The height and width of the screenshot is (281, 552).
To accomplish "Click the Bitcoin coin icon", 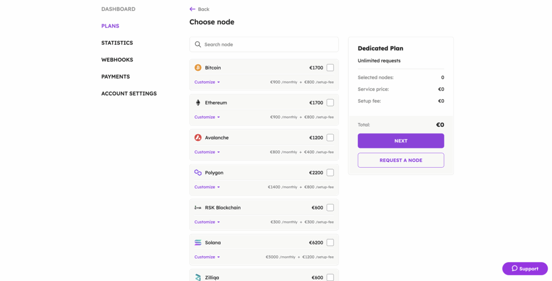I will [198, 68].
